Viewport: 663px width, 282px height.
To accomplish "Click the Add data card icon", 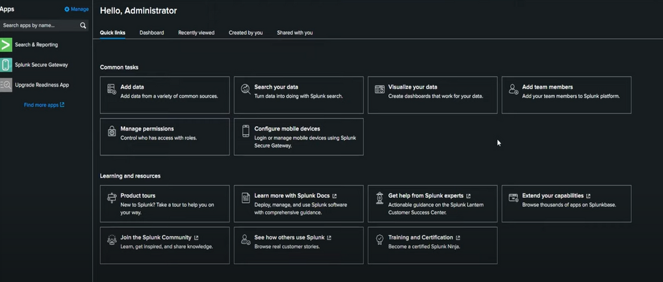I will (112, 89).
